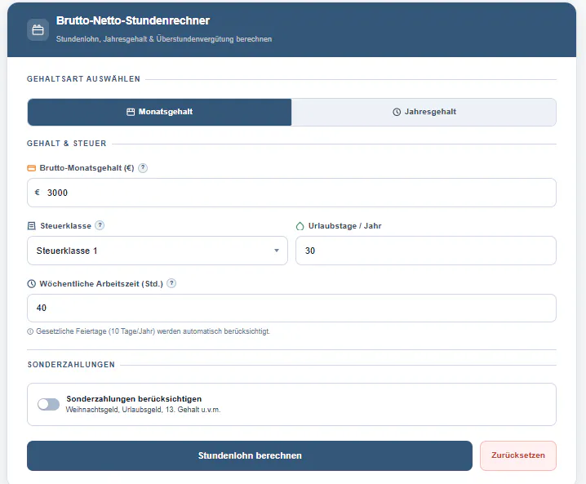Click the Gesetzliche Feiertage hint text
This screenshot has width=586, height=484.
pos(153,331)
